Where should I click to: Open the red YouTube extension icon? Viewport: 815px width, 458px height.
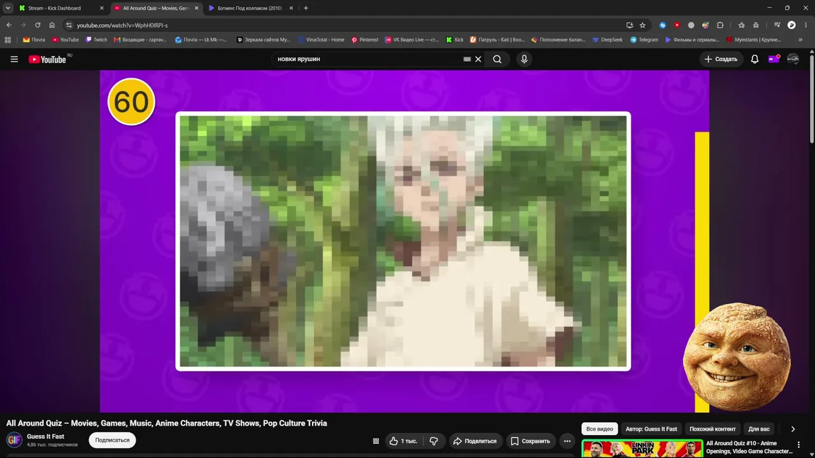(677, 25)
